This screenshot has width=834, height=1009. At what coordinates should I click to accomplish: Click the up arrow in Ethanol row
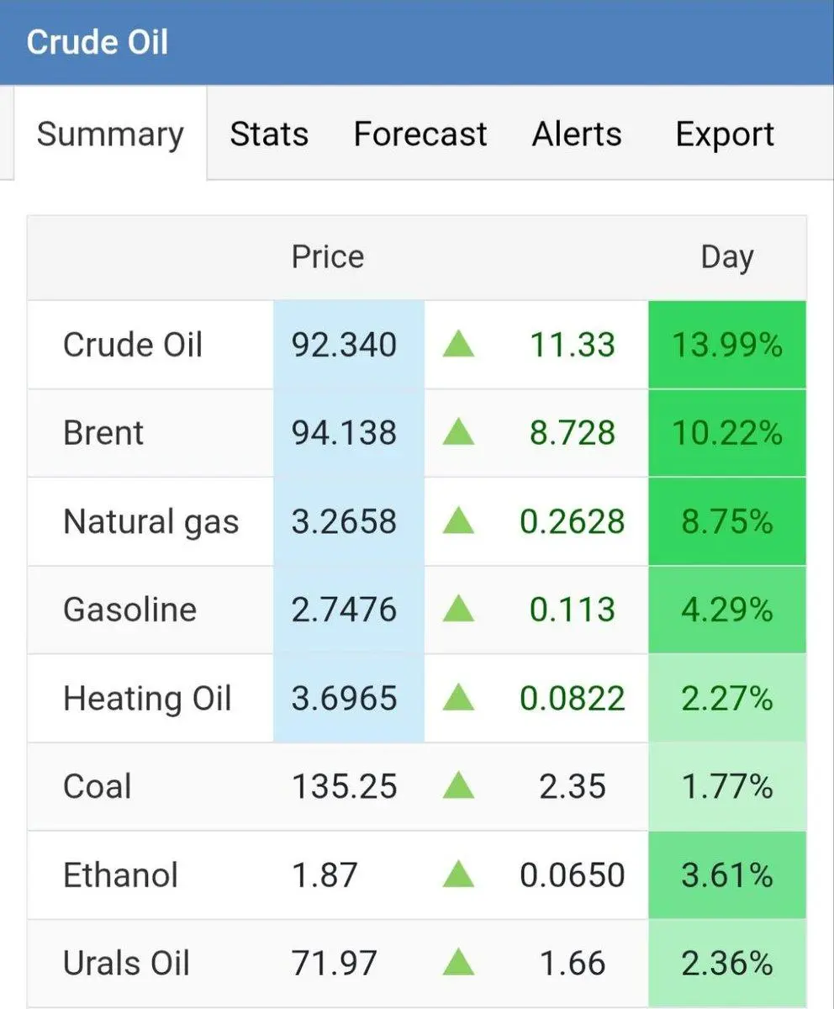click(x=458, y=875)
